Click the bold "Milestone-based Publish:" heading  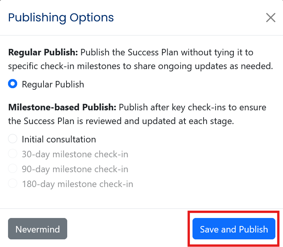pos(62,107)
